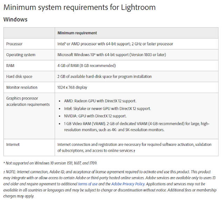
Task: Click the AMD Radeon GPU bullet item
Action: pyautogui.click(x=100, y=101)
